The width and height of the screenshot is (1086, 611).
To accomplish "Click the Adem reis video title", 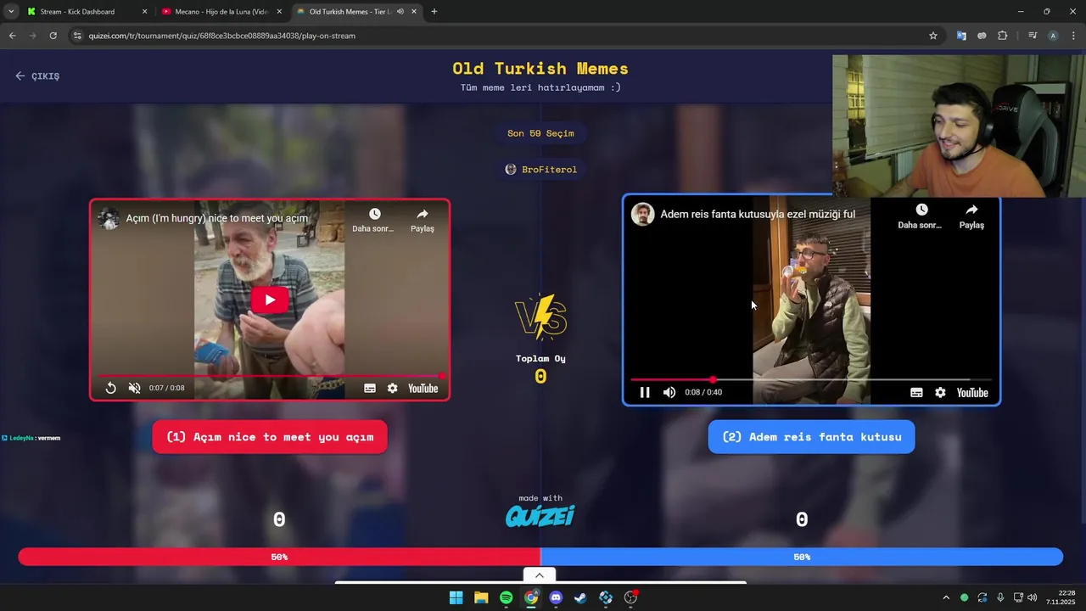I will [x=758, y=214].
